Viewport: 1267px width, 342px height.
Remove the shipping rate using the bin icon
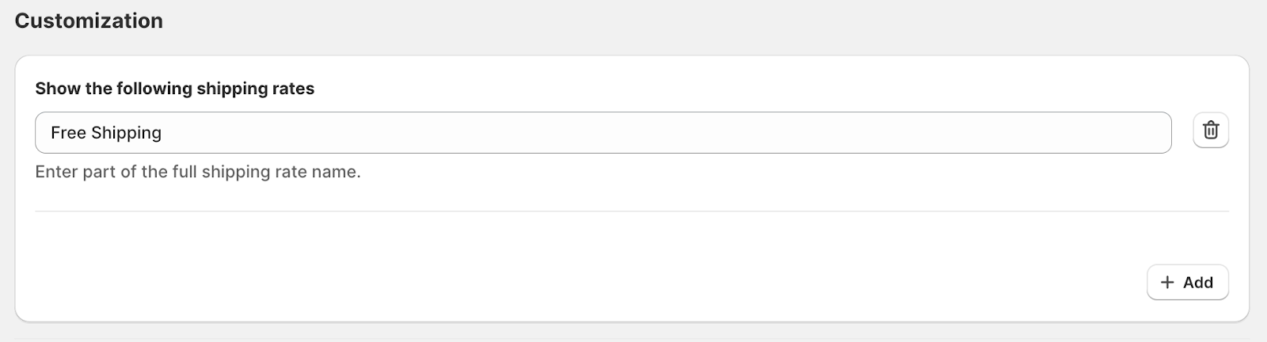click(1210, 131)
